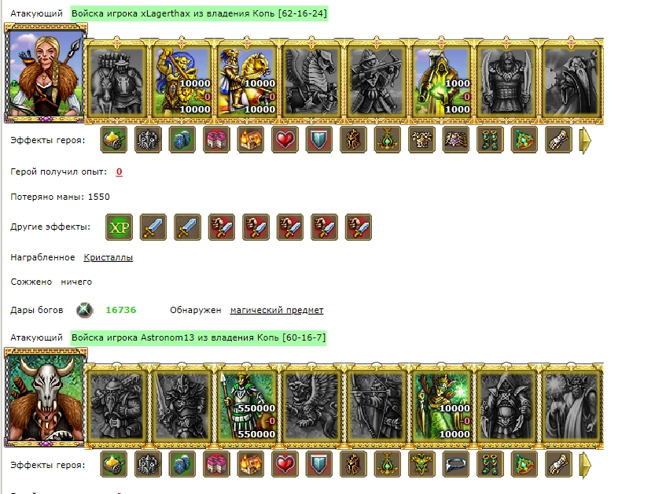Click the last red fist-sword effect icon
This screenshot has height=494, width=655.
pyautogui.click(x=359, y=227)
